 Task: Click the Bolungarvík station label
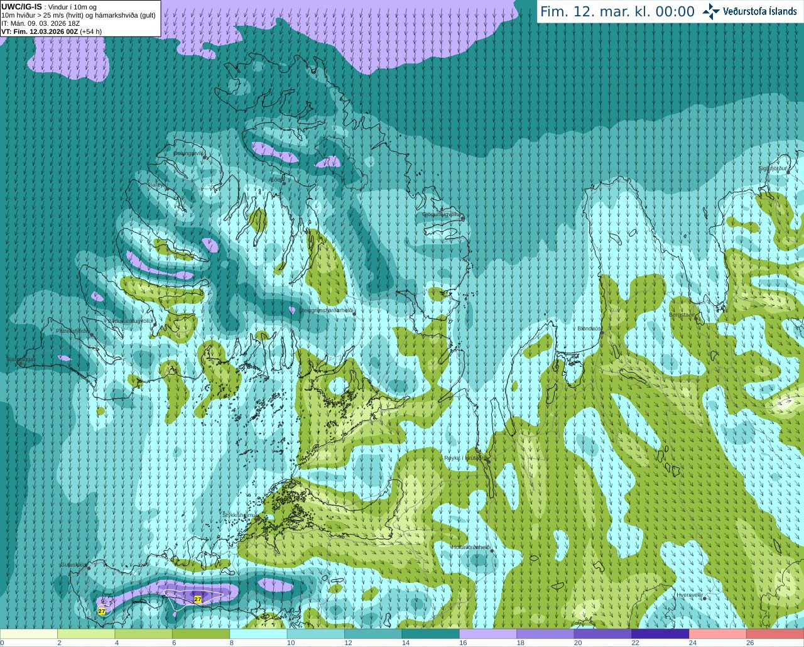[x=188, y=153]
